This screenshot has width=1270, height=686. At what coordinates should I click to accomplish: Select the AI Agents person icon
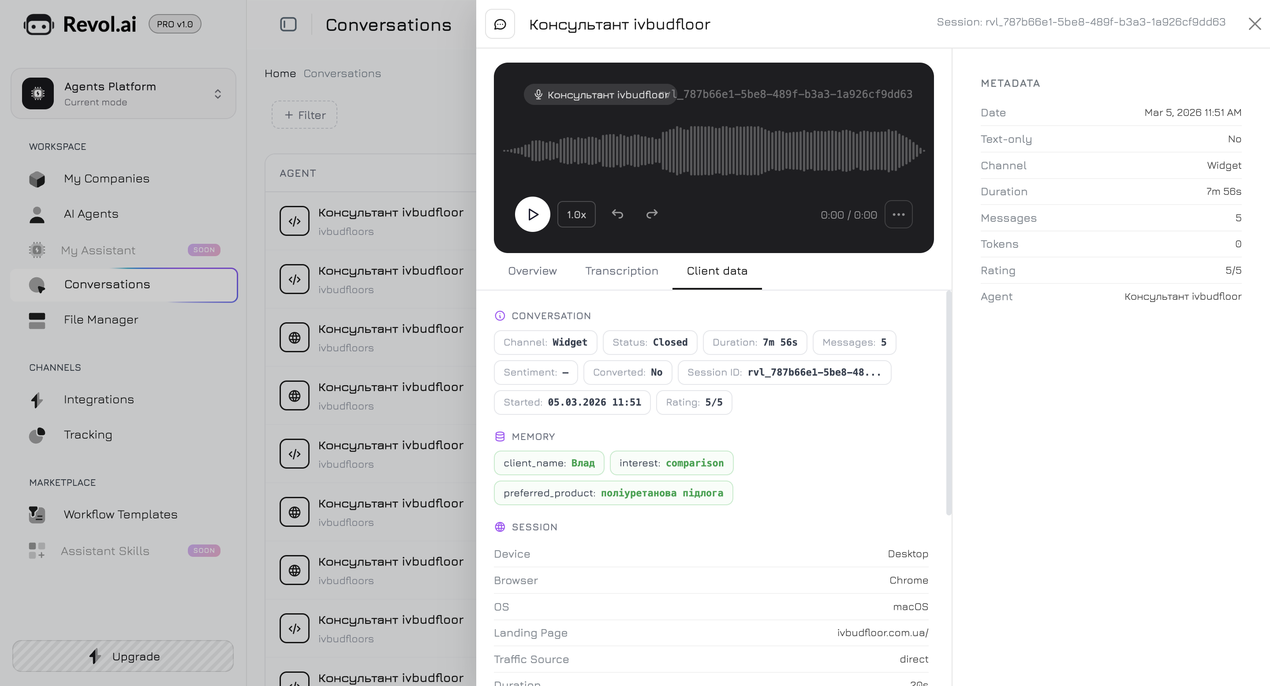click(x=37, y=214)
